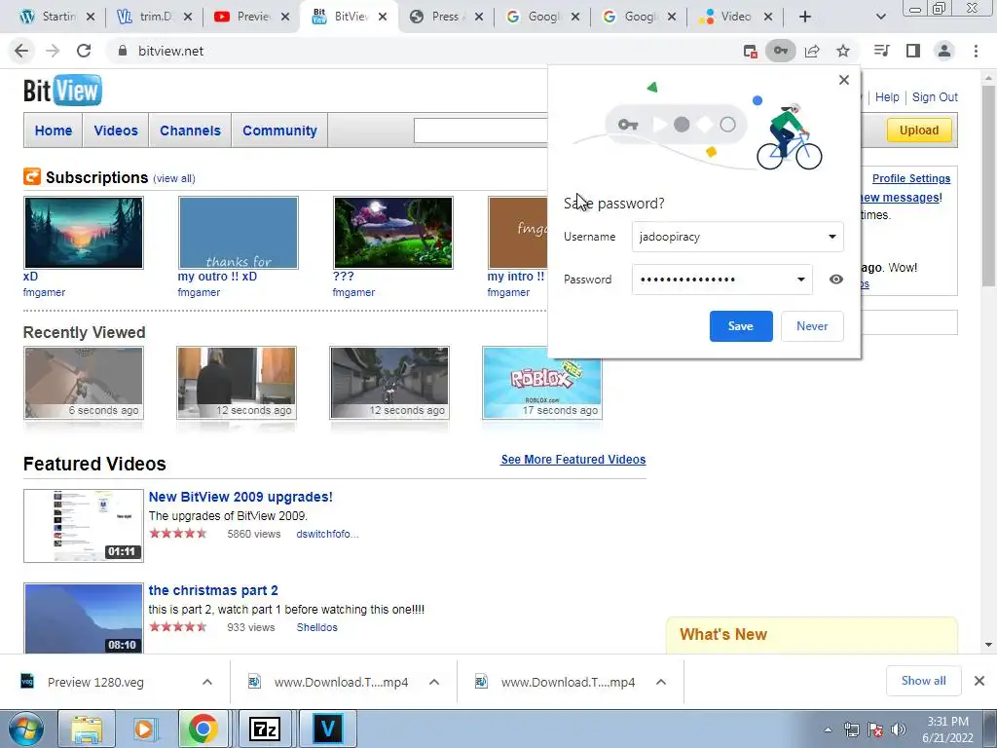The image size is (997, 748).
Task: Click the system tray volume icon
Action: [898, 730]
